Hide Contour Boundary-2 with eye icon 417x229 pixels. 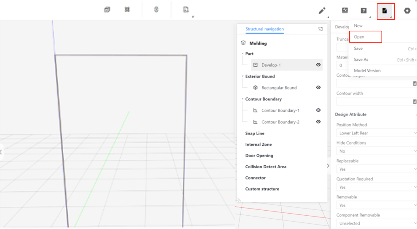(318, 122)
